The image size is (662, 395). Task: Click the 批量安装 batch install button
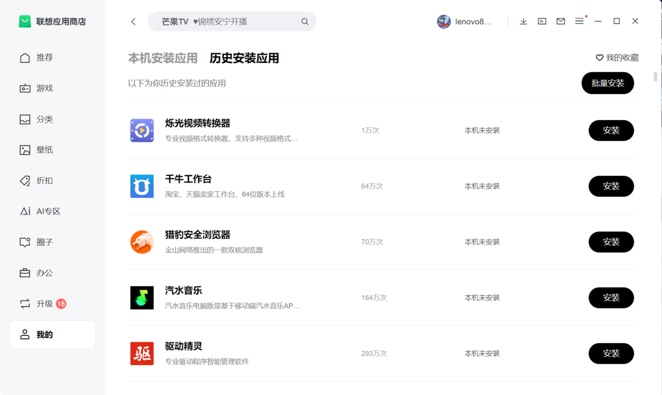click(607, 83)
